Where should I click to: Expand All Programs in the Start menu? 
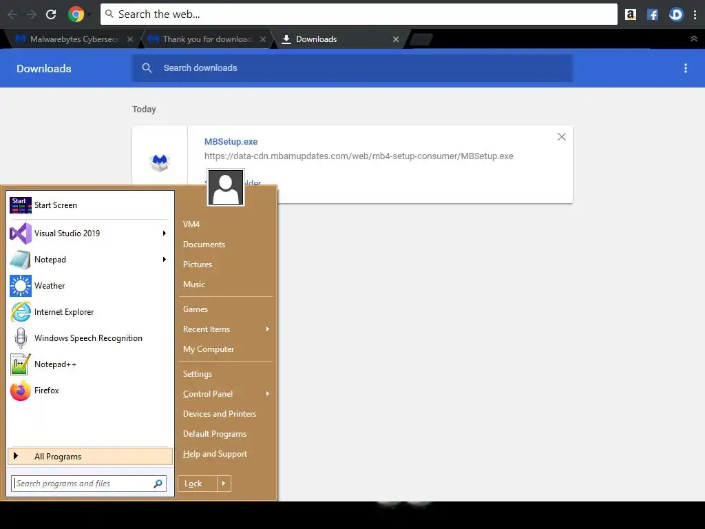pyautogui.click(x=90, y=457)
